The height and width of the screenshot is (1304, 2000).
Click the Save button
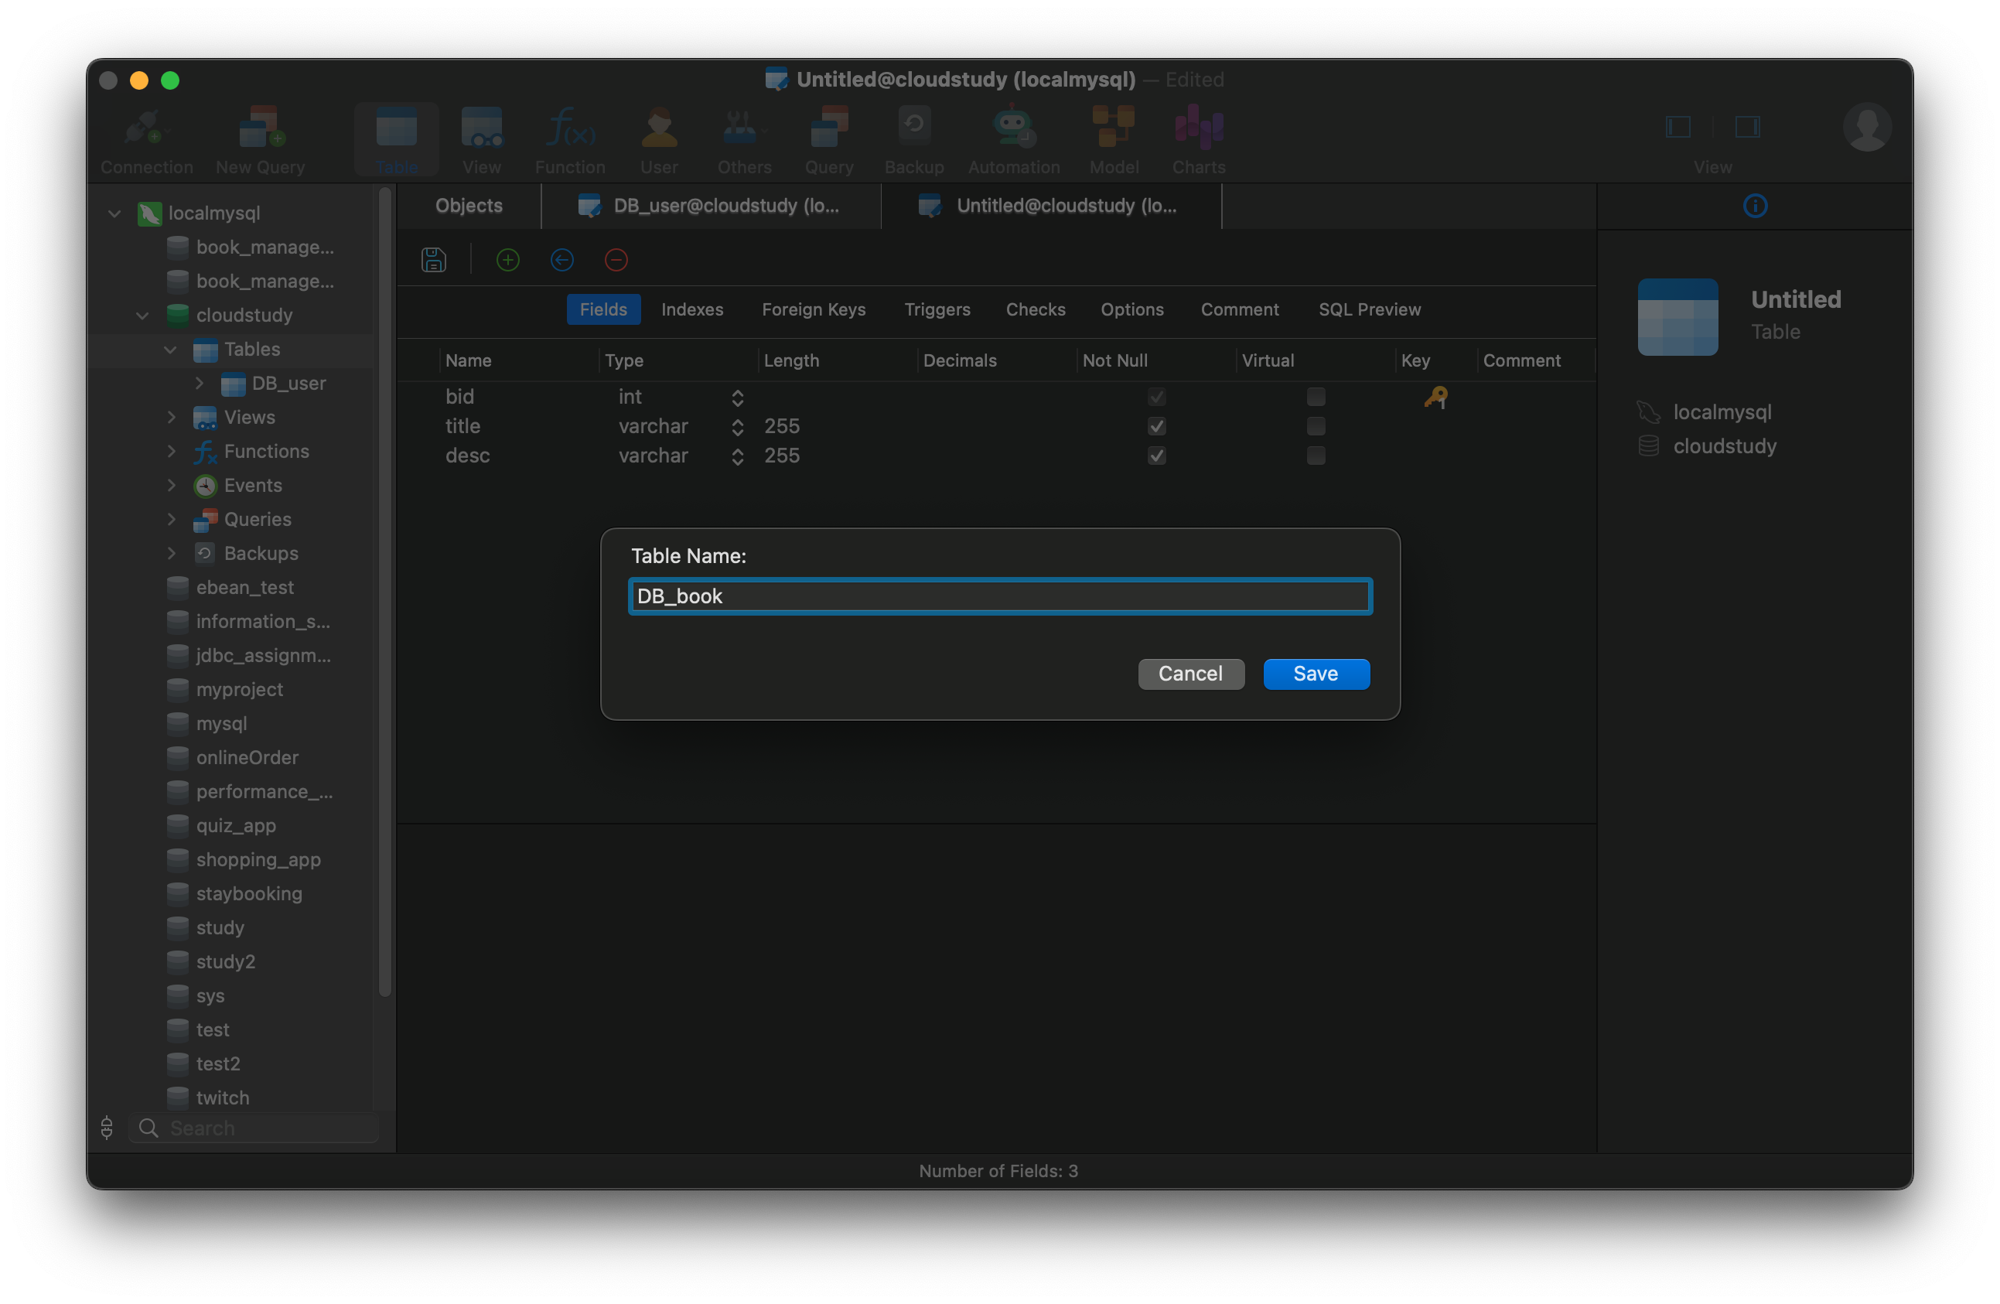(1312, 673)
